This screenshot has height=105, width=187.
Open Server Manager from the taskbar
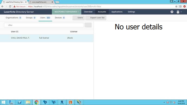tap(11, 102)
